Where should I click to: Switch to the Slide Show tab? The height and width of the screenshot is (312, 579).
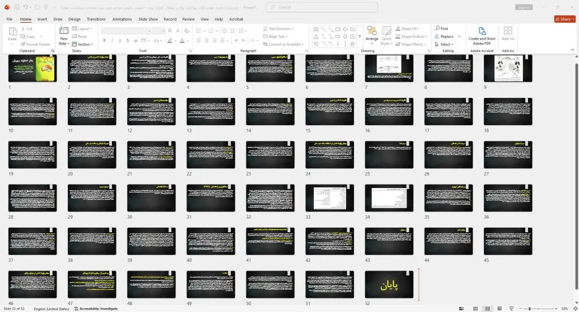pos(148,19)
